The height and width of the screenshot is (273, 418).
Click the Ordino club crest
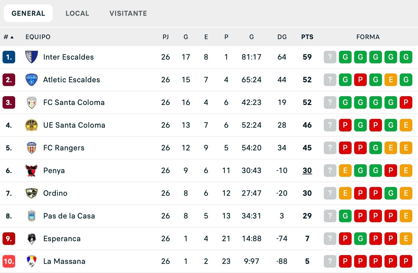[31, 193]
